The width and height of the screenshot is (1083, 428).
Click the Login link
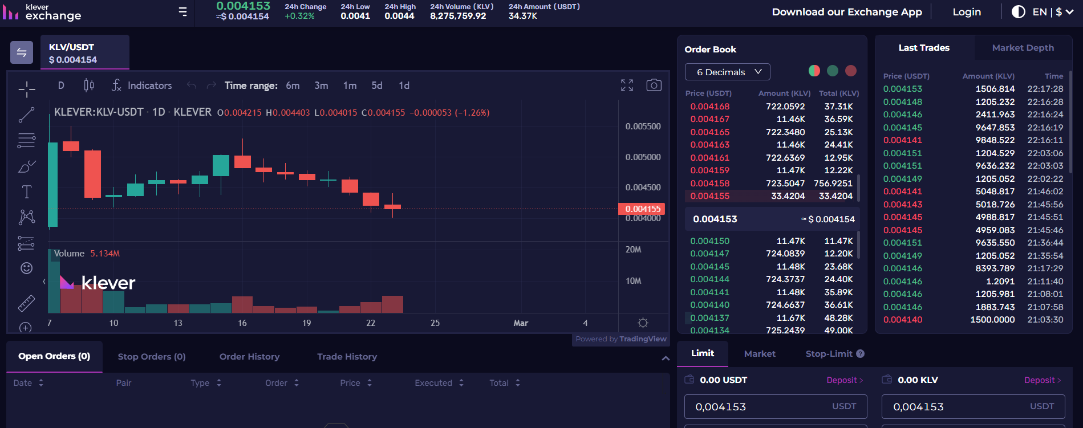tap(967, 12)
